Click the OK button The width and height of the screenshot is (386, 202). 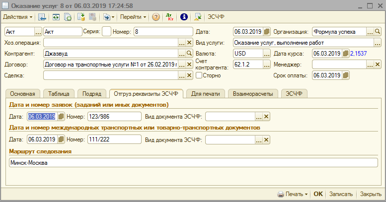tap(318, 194)
